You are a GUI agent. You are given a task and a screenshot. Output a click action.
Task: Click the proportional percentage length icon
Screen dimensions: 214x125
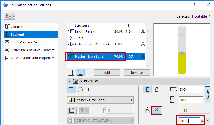tap(156, 110)
